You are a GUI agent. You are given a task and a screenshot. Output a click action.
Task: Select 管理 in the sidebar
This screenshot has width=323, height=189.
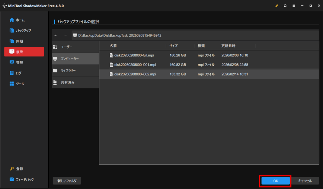point(20,62)
